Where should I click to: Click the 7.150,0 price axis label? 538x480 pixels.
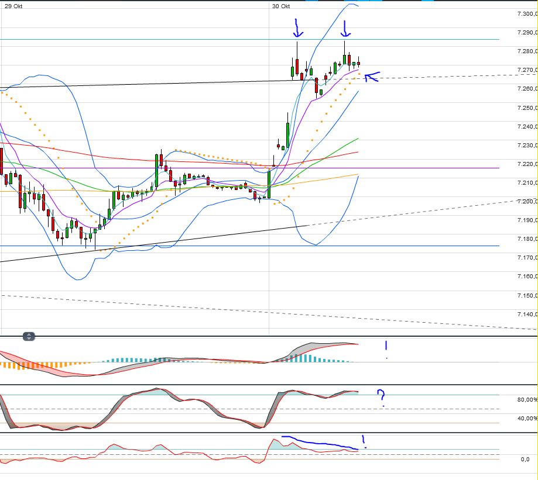tap(527, 296)
